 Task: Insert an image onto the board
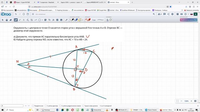57,20
